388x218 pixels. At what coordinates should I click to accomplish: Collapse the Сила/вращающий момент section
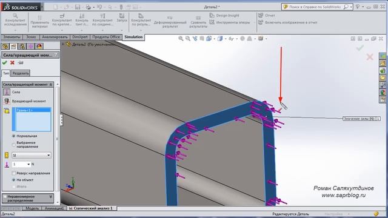51,85
